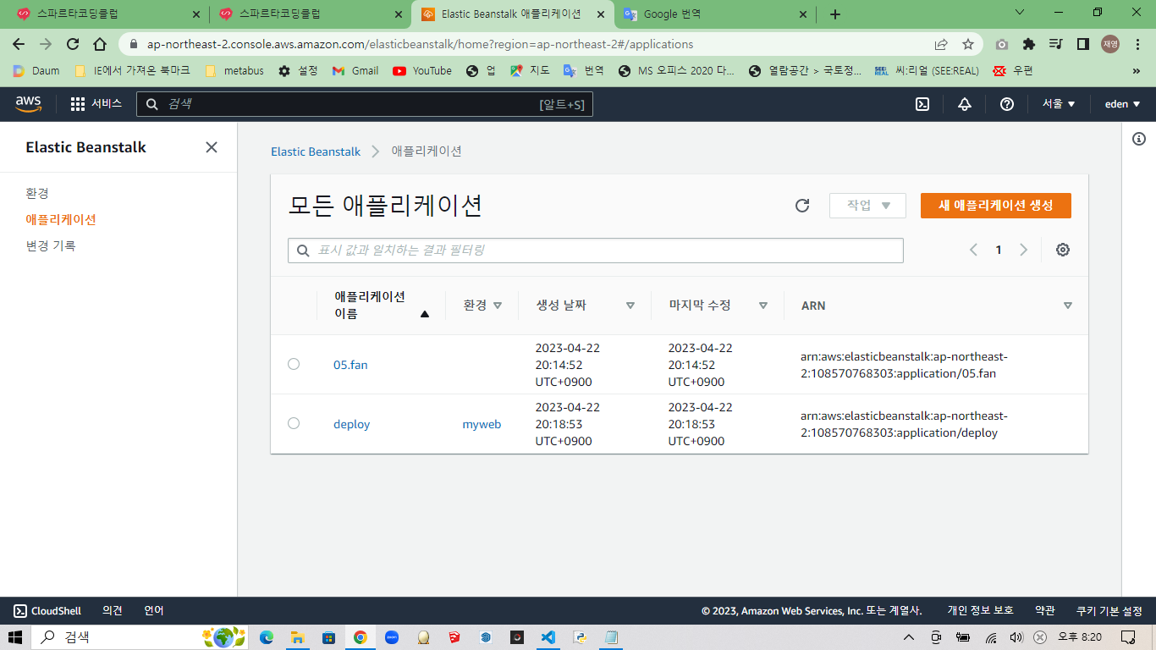Image resolution: width=1156 pixels, height=650 pixels.
Task: Open the AWS home logo
Action: click(28, 103)
